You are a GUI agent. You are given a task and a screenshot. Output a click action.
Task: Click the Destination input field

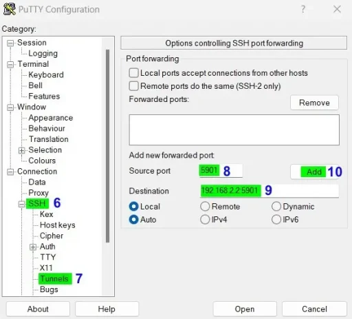269,191
